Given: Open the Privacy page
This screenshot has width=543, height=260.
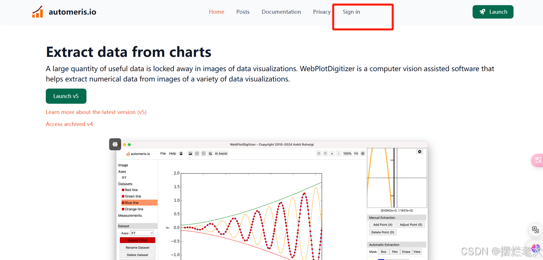Looking at the screenshot, I should coord(322,12).
